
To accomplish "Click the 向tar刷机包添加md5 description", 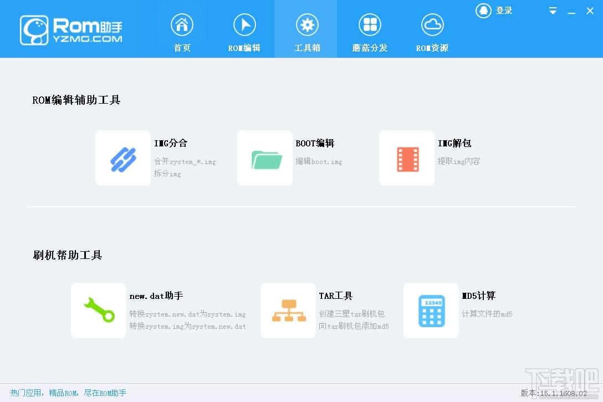I will point(354,326).
